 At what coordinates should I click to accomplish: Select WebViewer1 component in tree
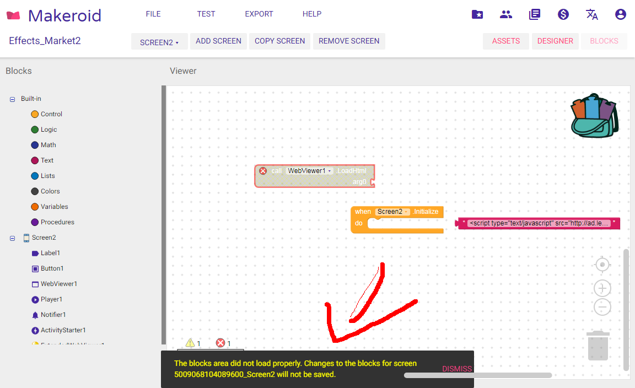(x=54, y=284)
